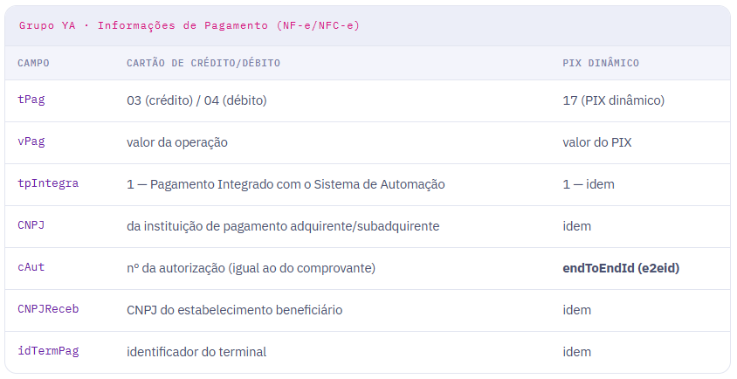Click the tpIntegra field name
The image size is (737, 379).
[48, 184]
